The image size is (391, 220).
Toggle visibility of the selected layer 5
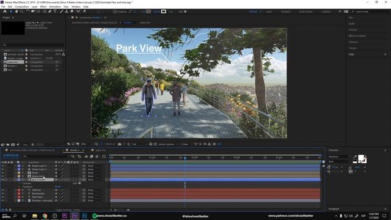[2, 180]
